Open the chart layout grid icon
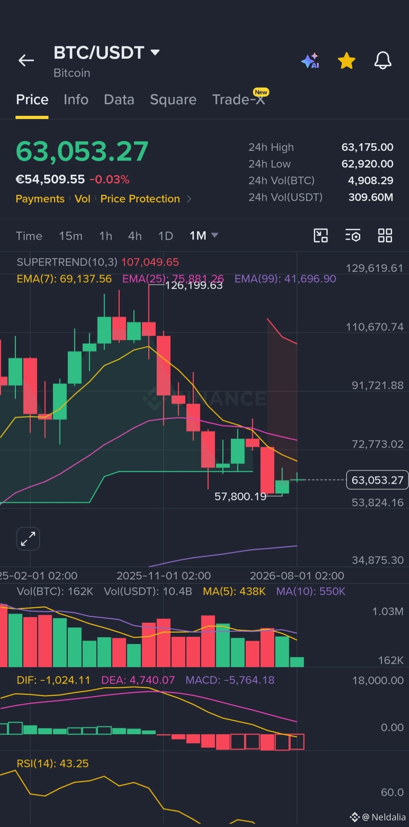 (x=385, y=235)
